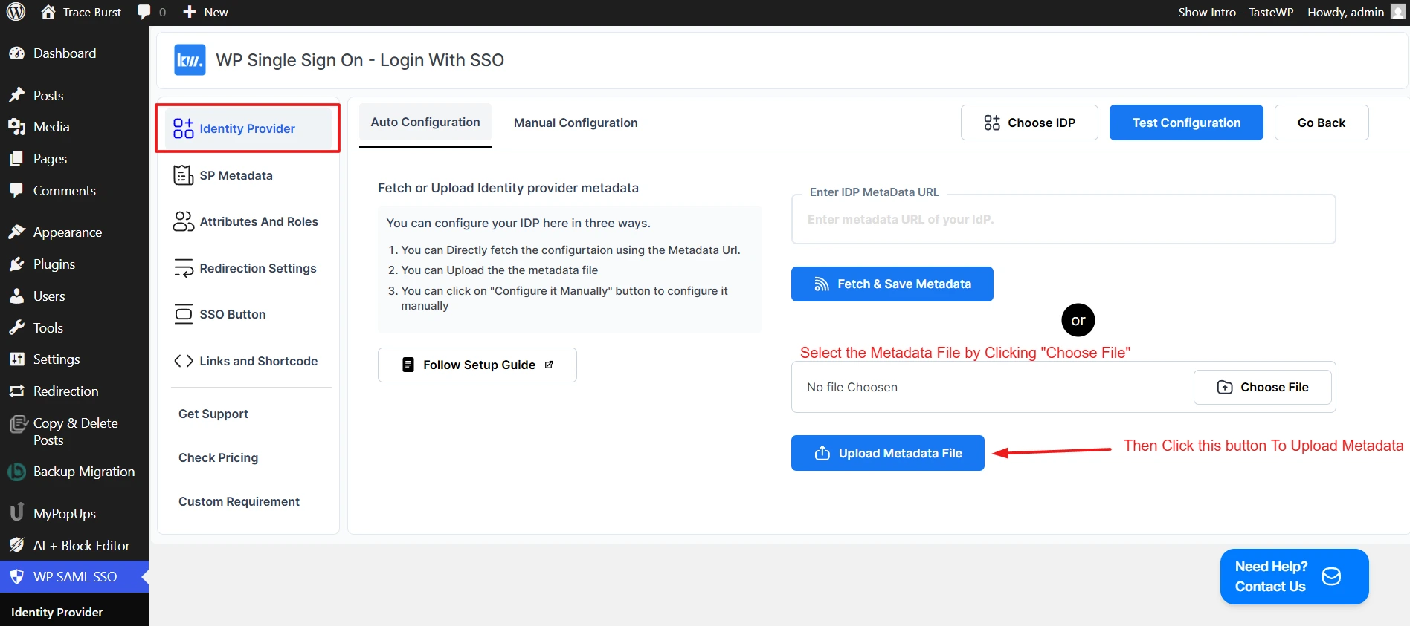Click the Attributes And Roles users icon
The width and height of the screenshot is (1410, 626).
[183, 221]
